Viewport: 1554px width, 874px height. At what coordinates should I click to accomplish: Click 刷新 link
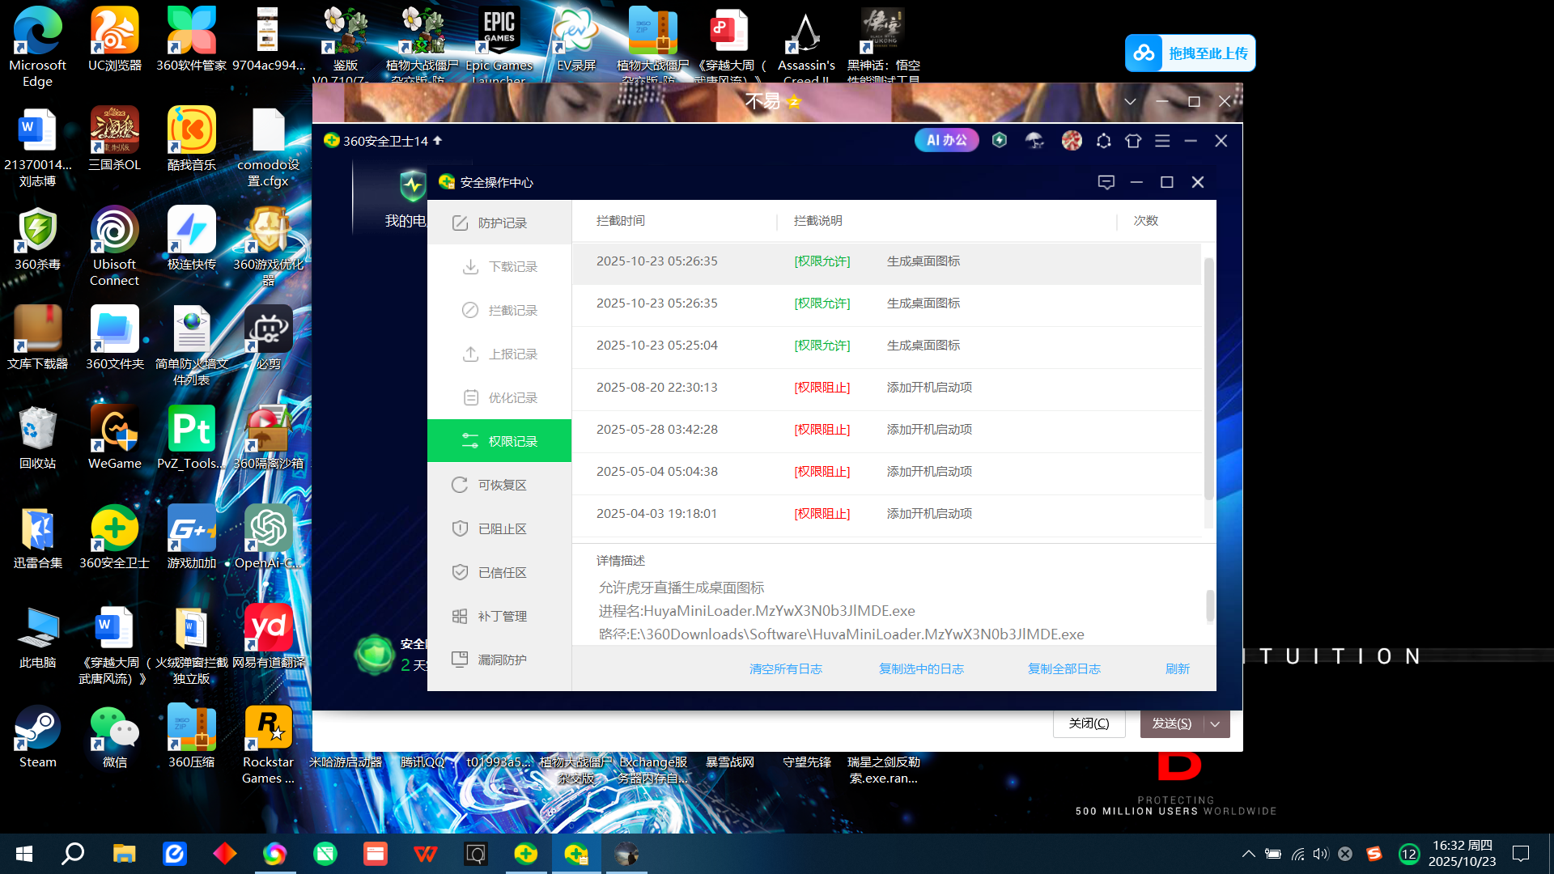(x=1177, y=668)
